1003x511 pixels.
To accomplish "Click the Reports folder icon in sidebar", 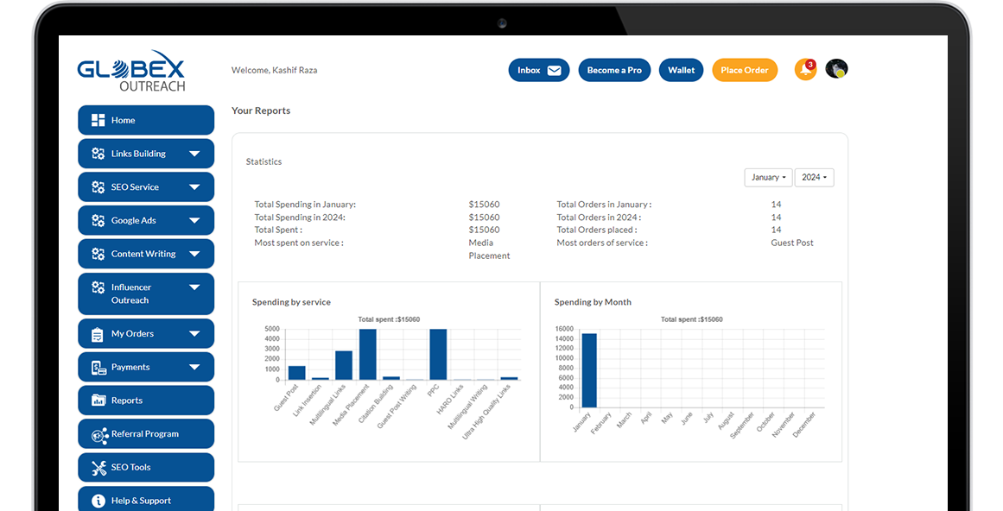I will pos(98,401).
